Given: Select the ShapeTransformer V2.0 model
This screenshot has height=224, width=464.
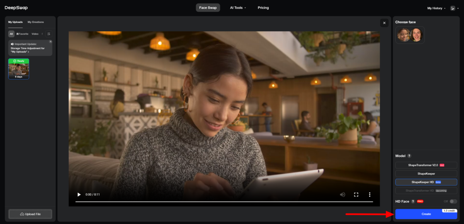Looking at the screenshot, I should (x=426, y=165).
